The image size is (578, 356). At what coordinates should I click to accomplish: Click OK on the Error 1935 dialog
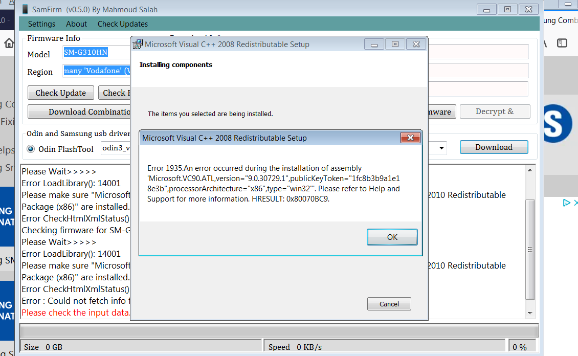click(392, 237)
